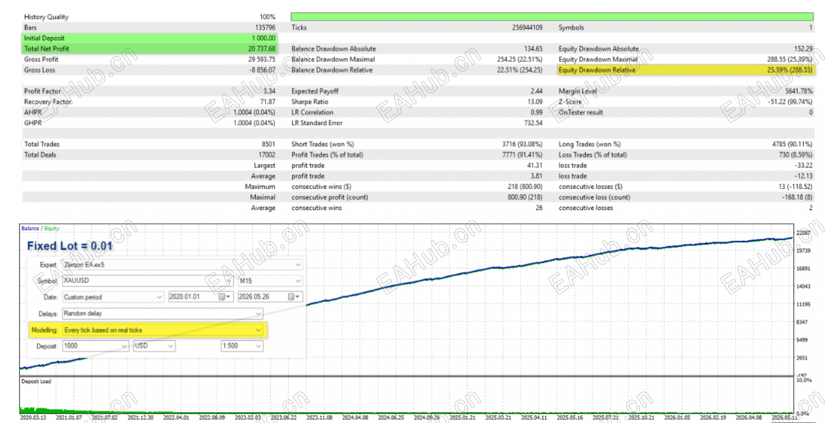The image size is (825, 423).
Task: Click largest loss trade value -33.22
Action: (804, 165)
